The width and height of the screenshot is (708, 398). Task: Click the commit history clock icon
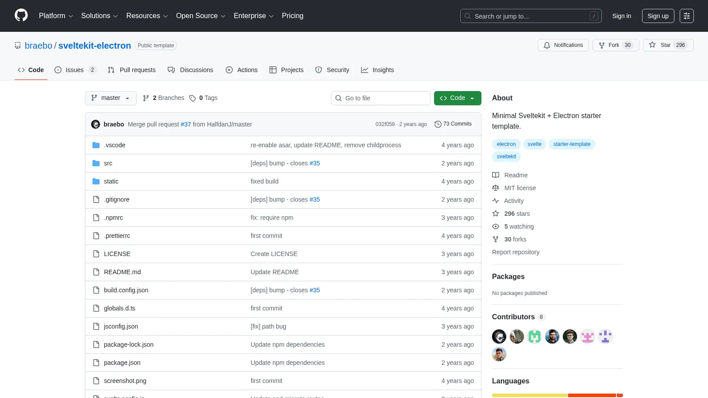click(438, 124)
